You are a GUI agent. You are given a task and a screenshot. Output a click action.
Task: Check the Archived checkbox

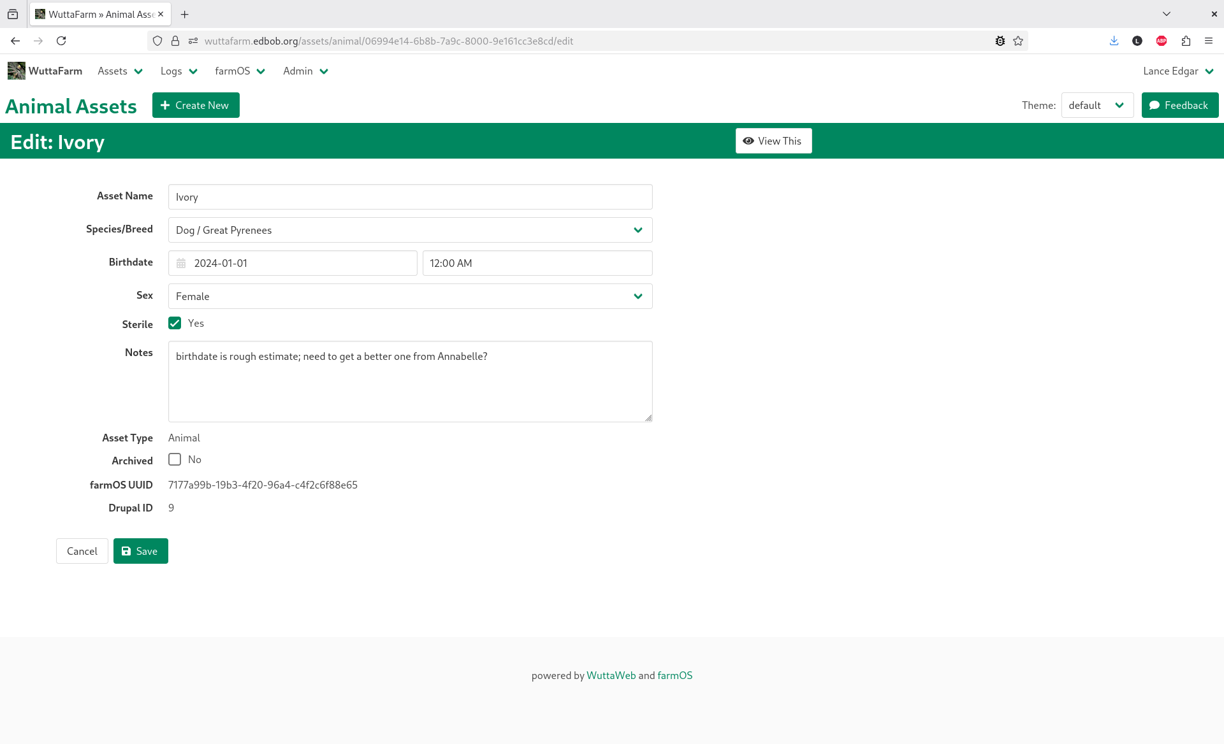tap(174, 459)
